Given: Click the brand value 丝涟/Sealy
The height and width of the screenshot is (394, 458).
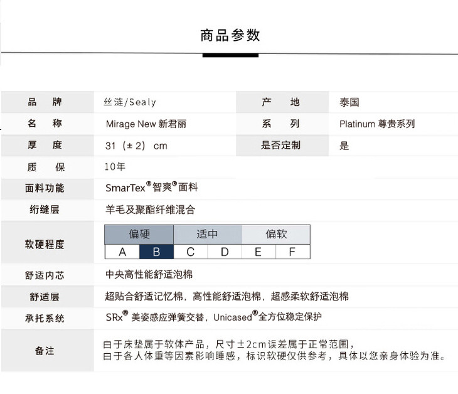Looking at the screenshot, I should [x=130, y=102].
